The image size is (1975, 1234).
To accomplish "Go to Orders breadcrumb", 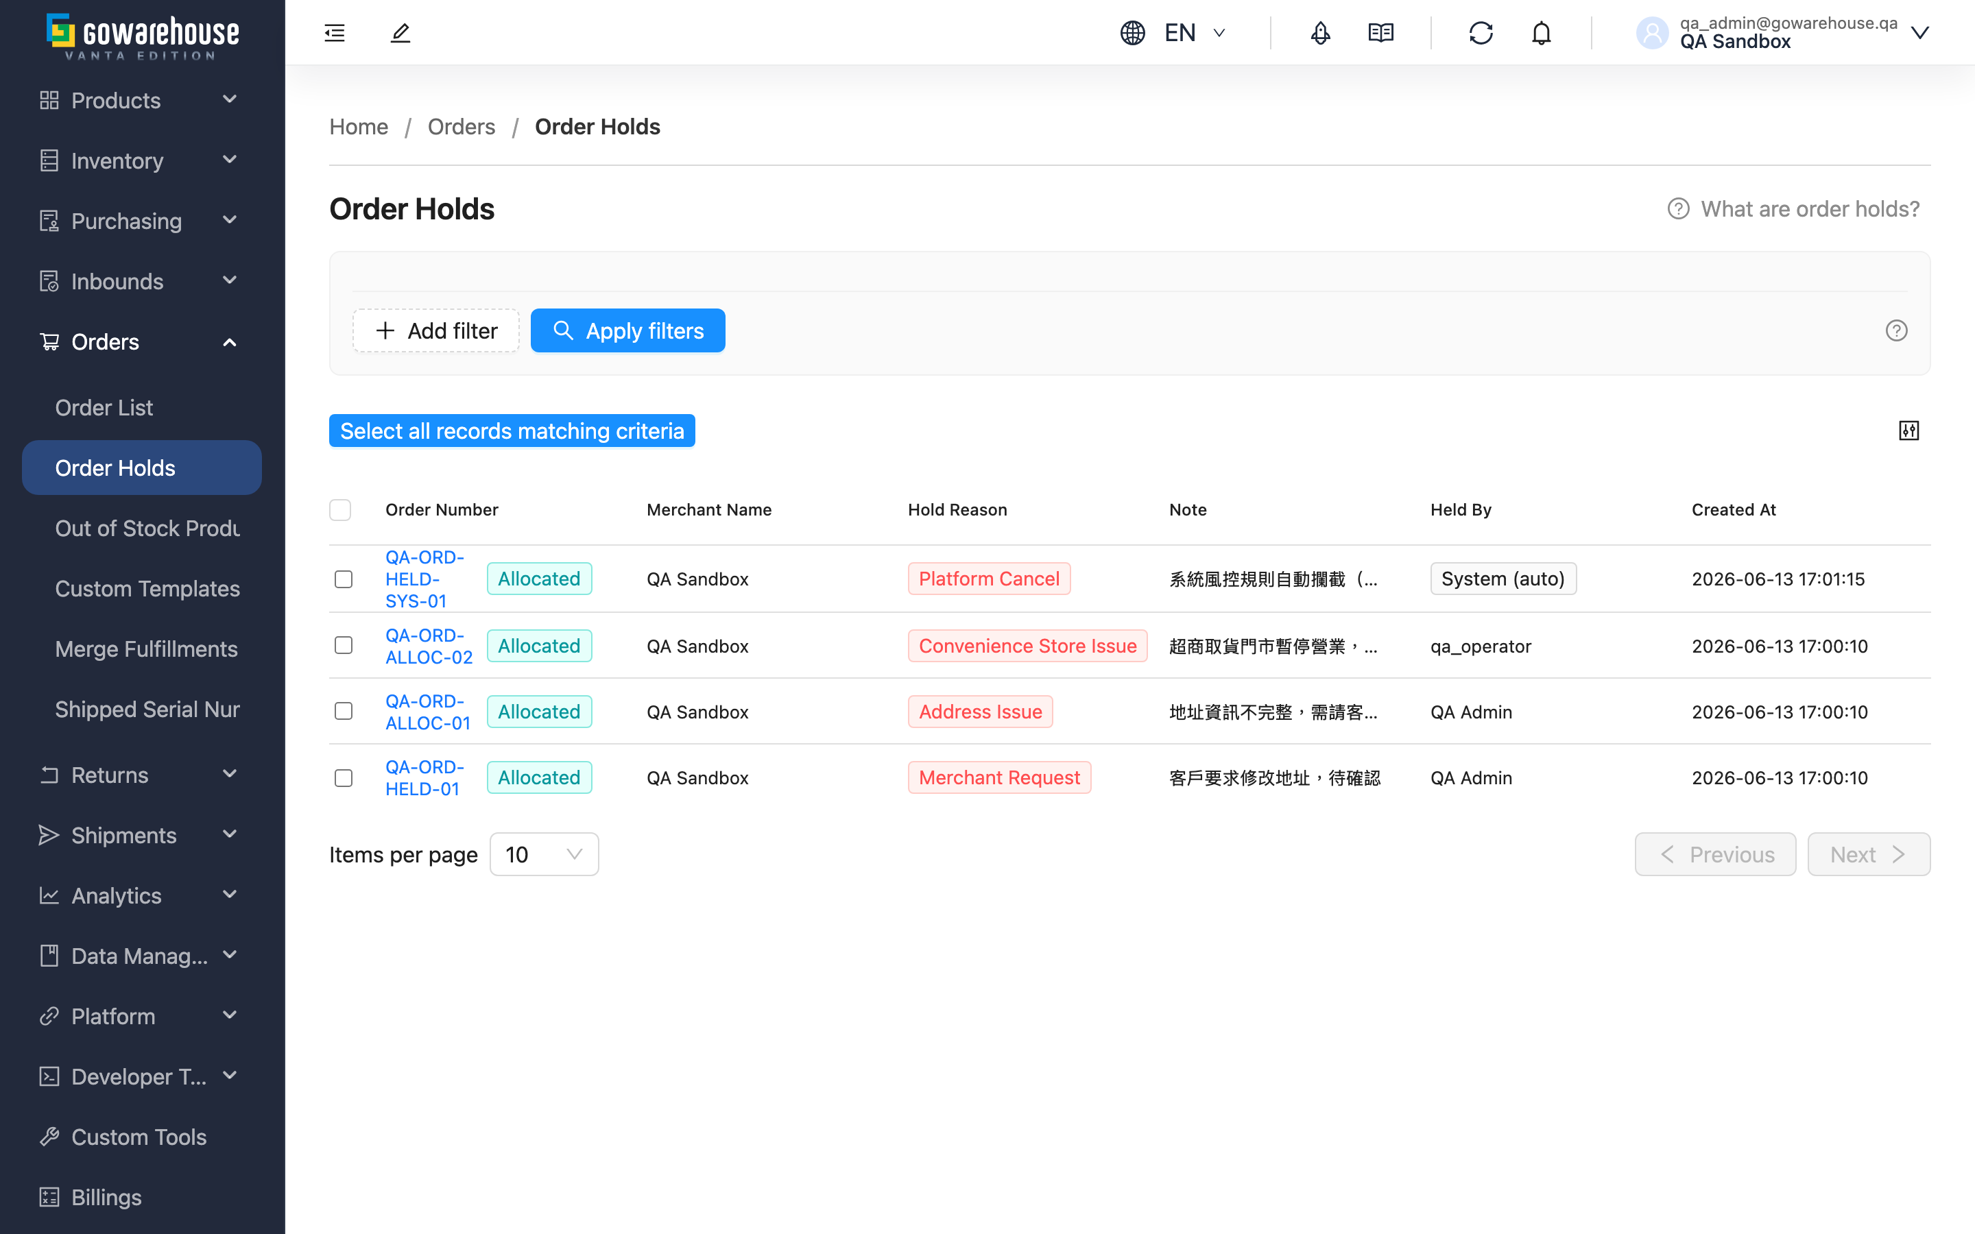I will [x=461, y=127].
